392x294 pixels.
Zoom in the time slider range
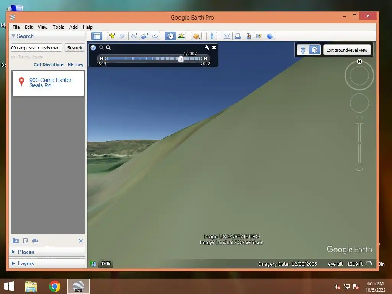point(108,47)
